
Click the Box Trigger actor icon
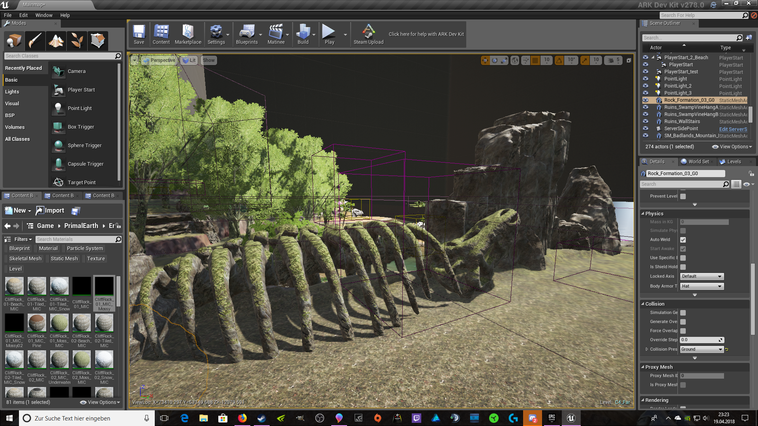(x=58, y=127)
